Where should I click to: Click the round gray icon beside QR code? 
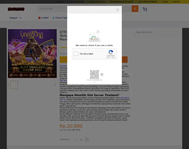(102, 74)
